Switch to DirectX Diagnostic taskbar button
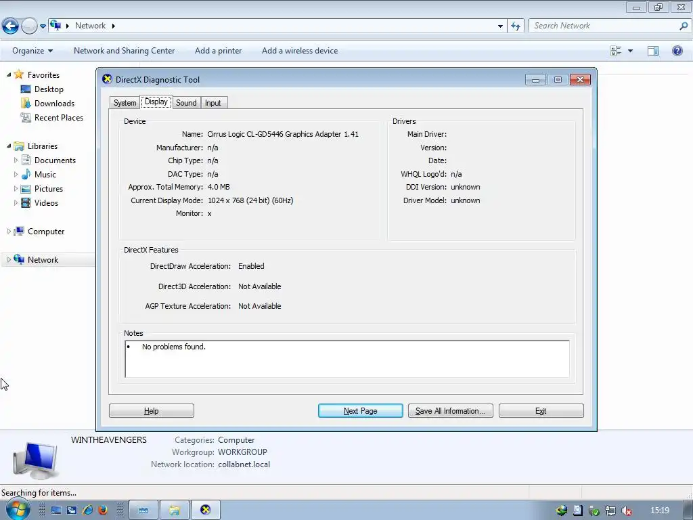 click(x=206, y=511)
